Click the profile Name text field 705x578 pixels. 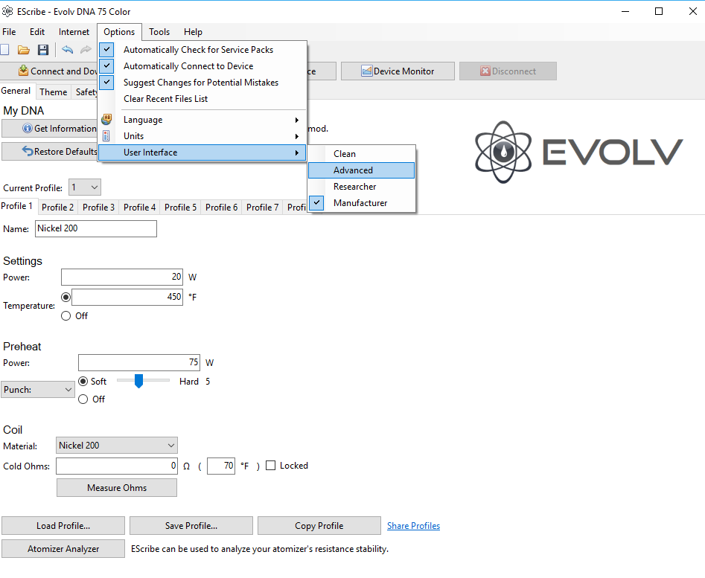point(96,228)
